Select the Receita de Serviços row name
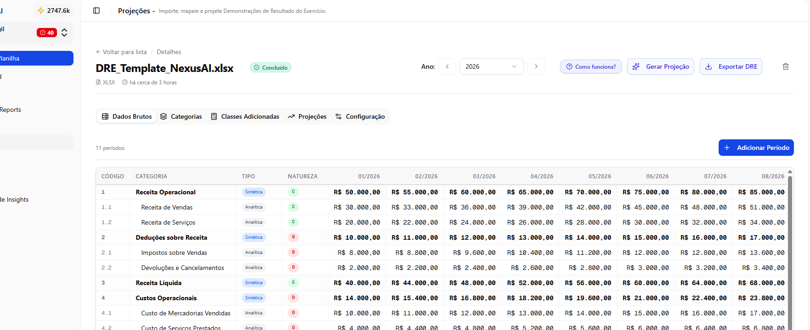Screen dimensions: 810x330 (x=168, y=222)
